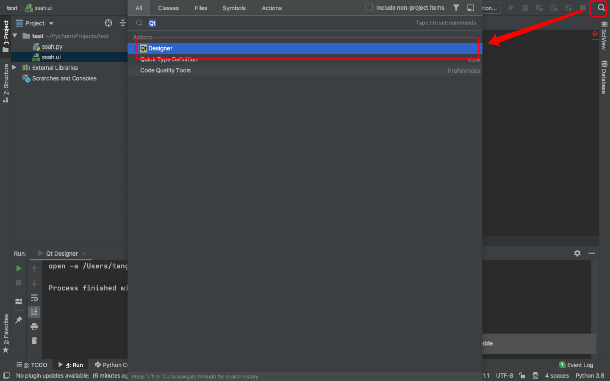
Task: Open the Database side panel
Action: tap(604, 77)
